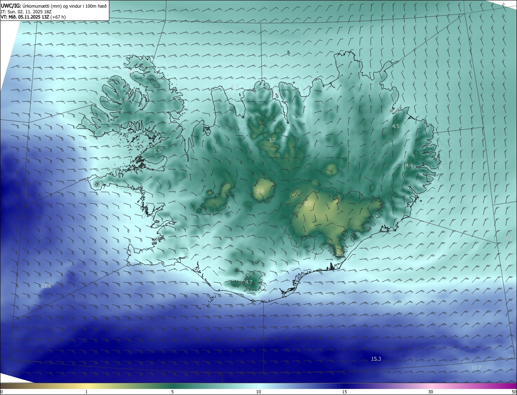Click the 6.4 value label on the map
Viewport: 517px width, 395px height.
point(97,184)
